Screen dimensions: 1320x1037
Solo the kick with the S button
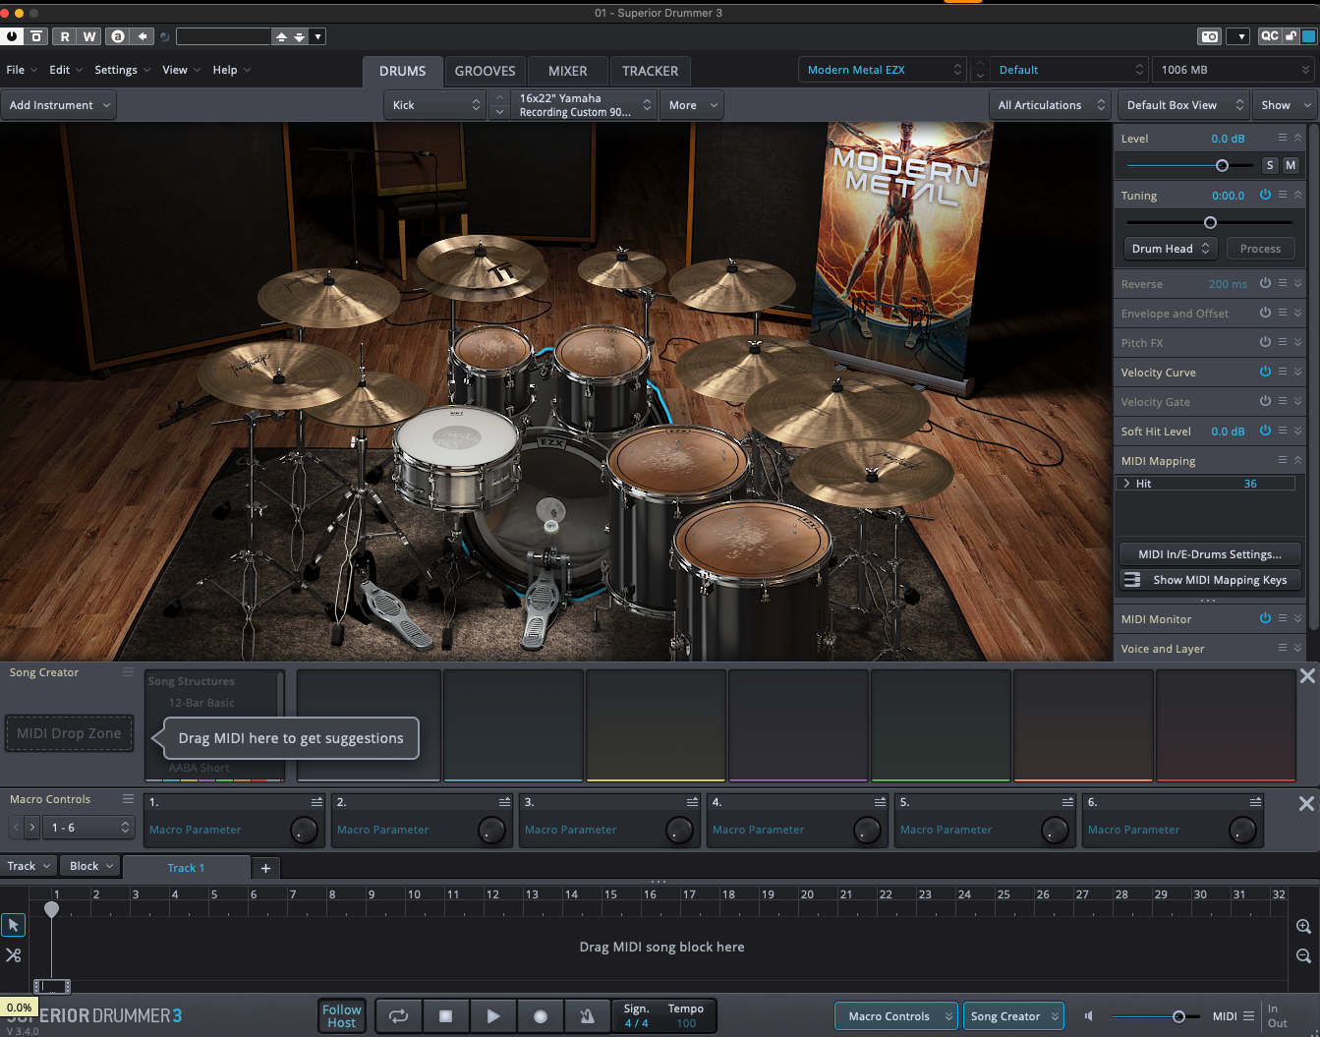coord(1270,165)
